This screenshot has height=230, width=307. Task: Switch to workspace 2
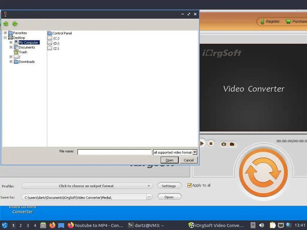click(21, 226)
